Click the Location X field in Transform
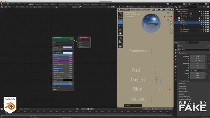 pyautogui.click(x=198, y=56)
